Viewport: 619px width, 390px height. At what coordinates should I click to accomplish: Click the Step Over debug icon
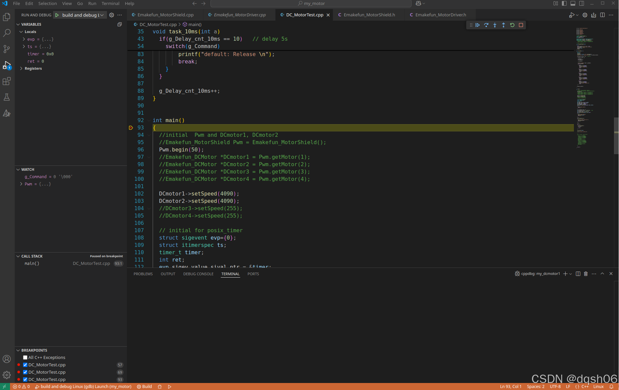point(486,25)
